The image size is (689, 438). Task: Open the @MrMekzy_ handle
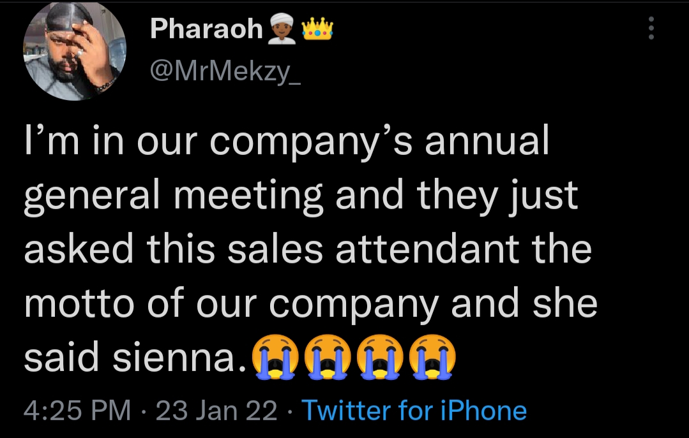point(225,70)
